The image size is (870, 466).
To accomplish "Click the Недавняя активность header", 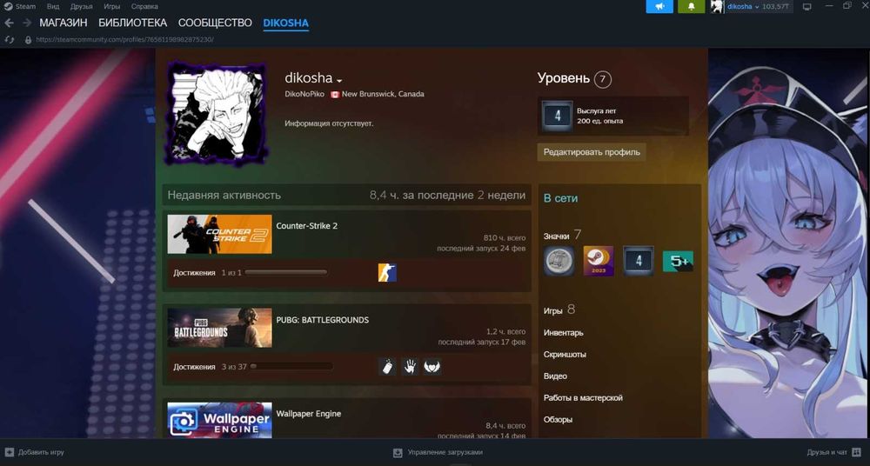I will click(224, 196).
